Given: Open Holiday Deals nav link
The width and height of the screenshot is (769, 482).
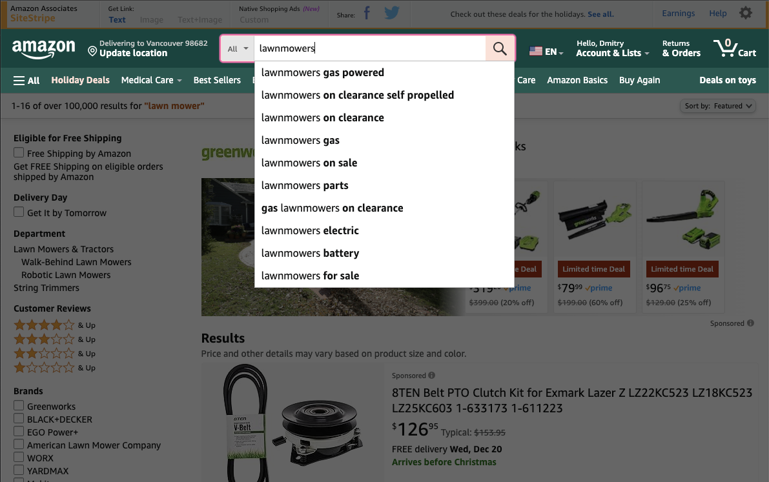Looking at the screenshot, I should pyautogui.click(x=81, y=80).
